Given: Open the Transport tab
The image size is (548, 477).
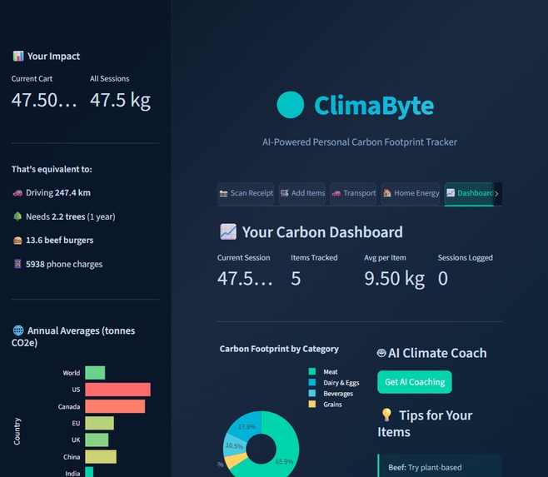Looking at the screenshot, I should coord(353,193).
